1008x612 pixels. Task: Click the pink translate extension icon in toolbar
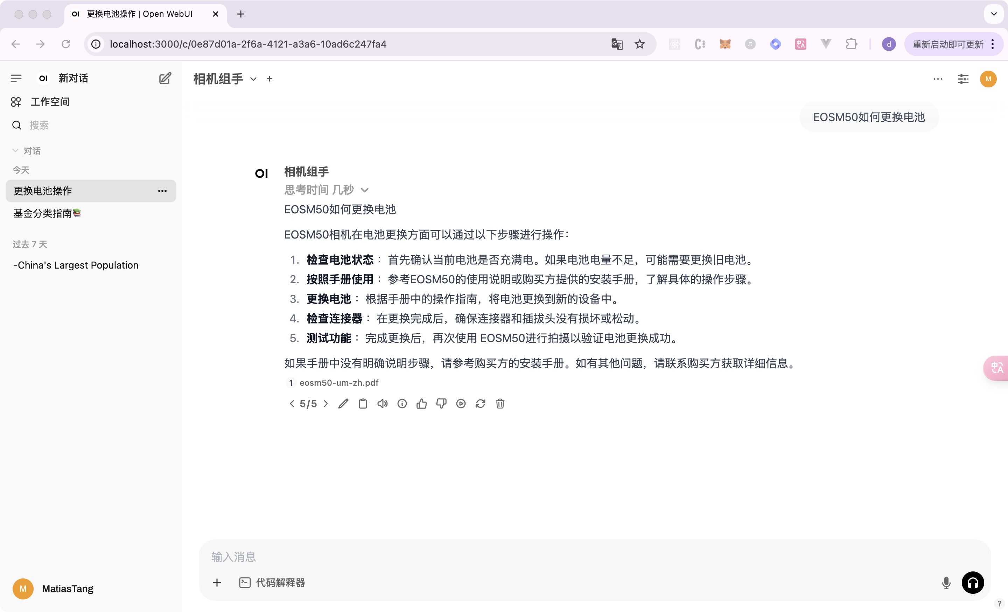coord(800,44)
